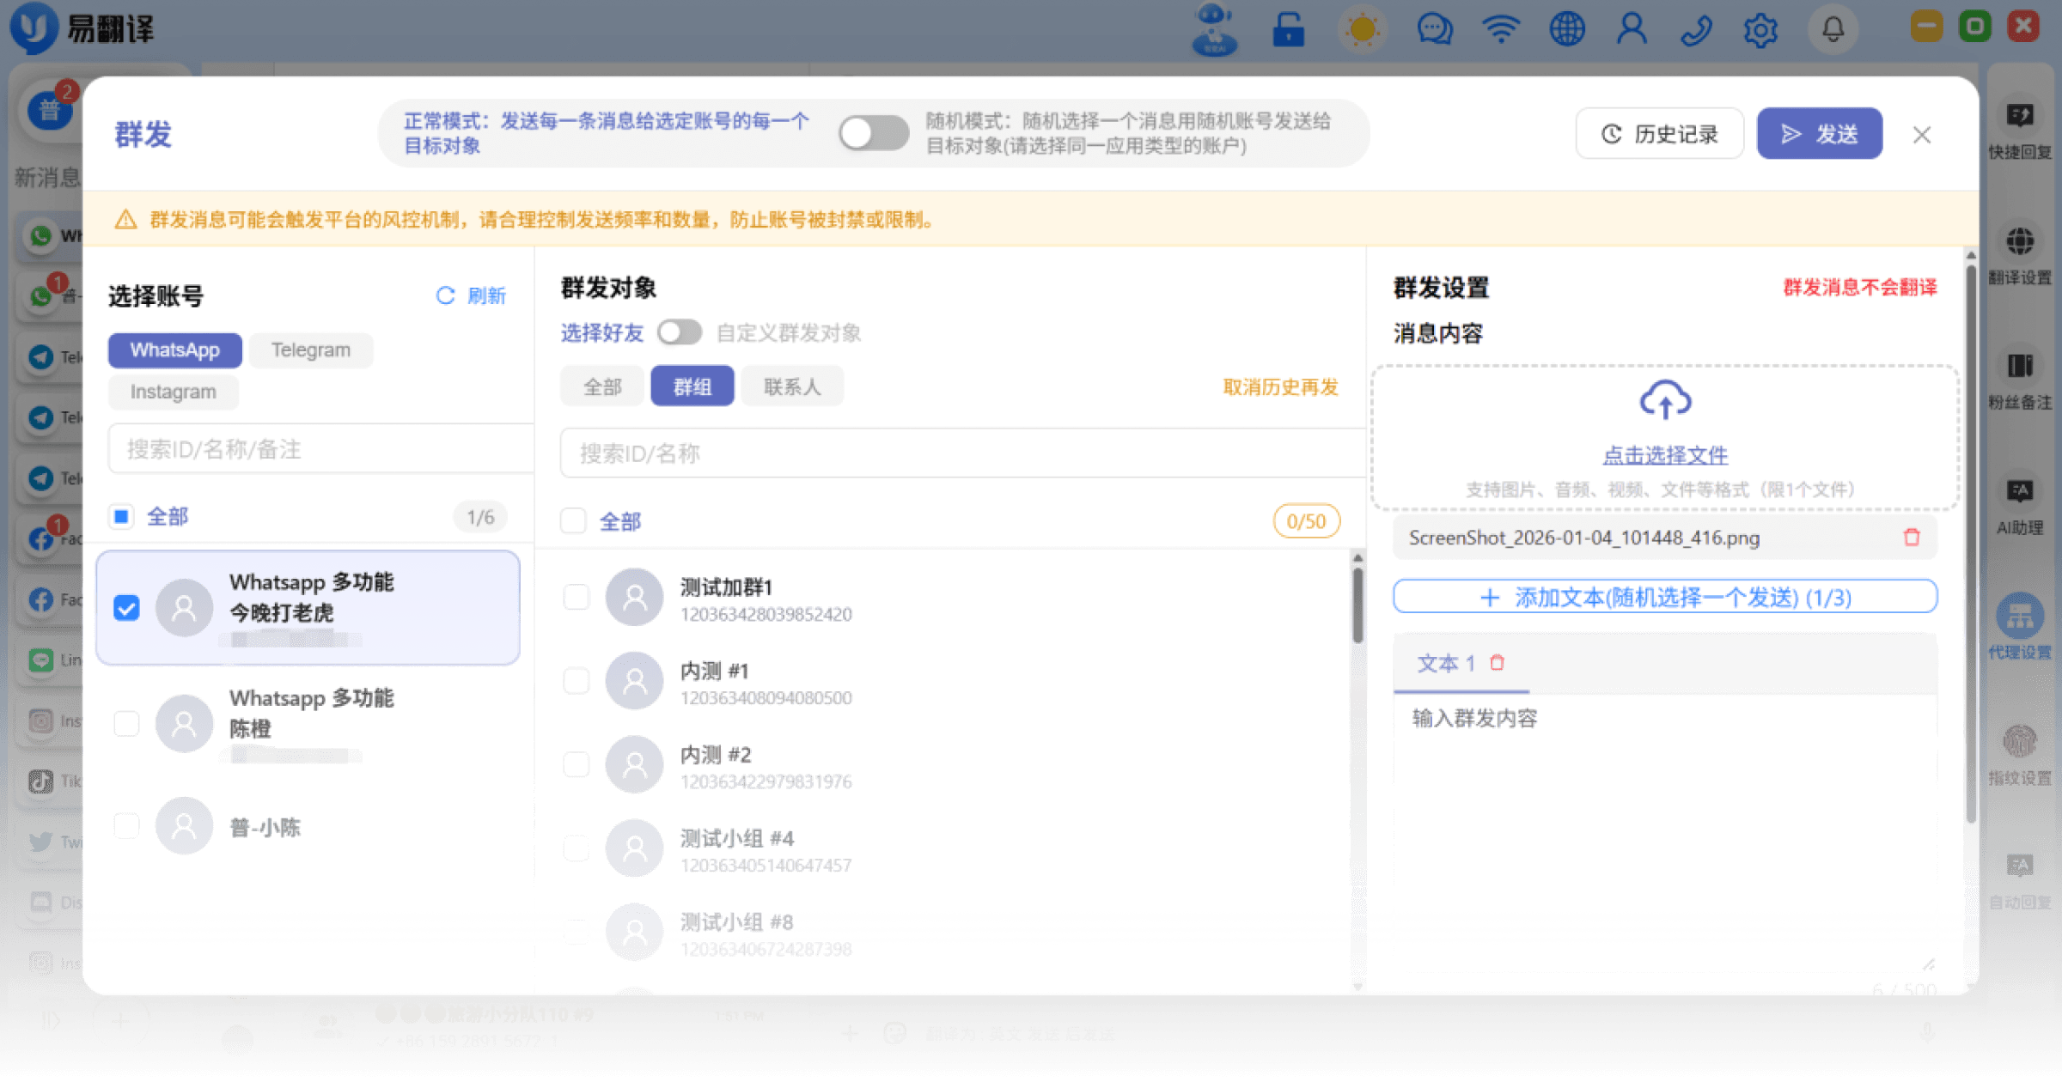
Task: Focus the 搜索ID/名称 target search field
Action: click(963, 453)
